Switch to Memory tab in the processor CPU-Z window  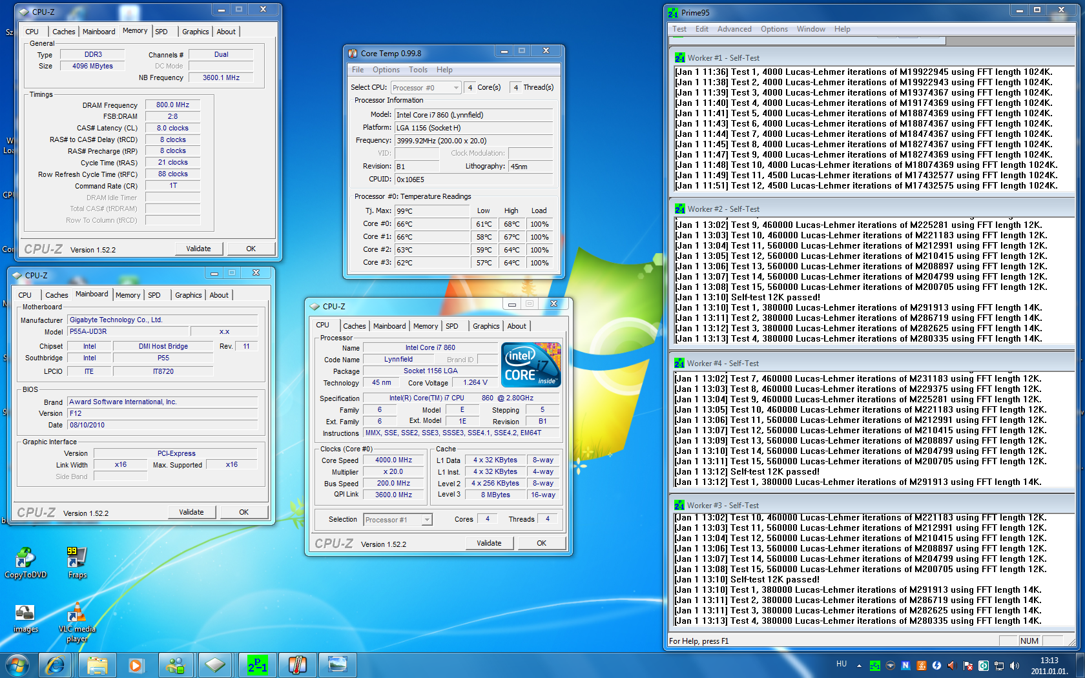click(x=426, y=326)
